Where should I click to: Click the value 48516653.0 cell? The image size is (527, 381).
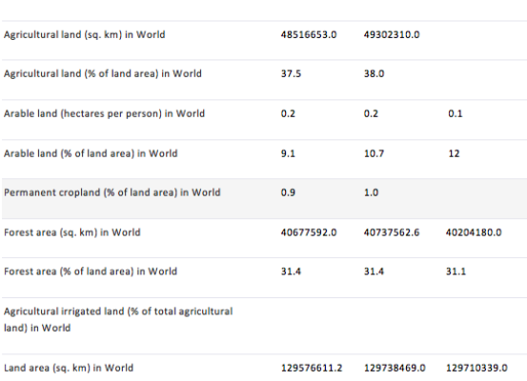click(x=309, y=34)
